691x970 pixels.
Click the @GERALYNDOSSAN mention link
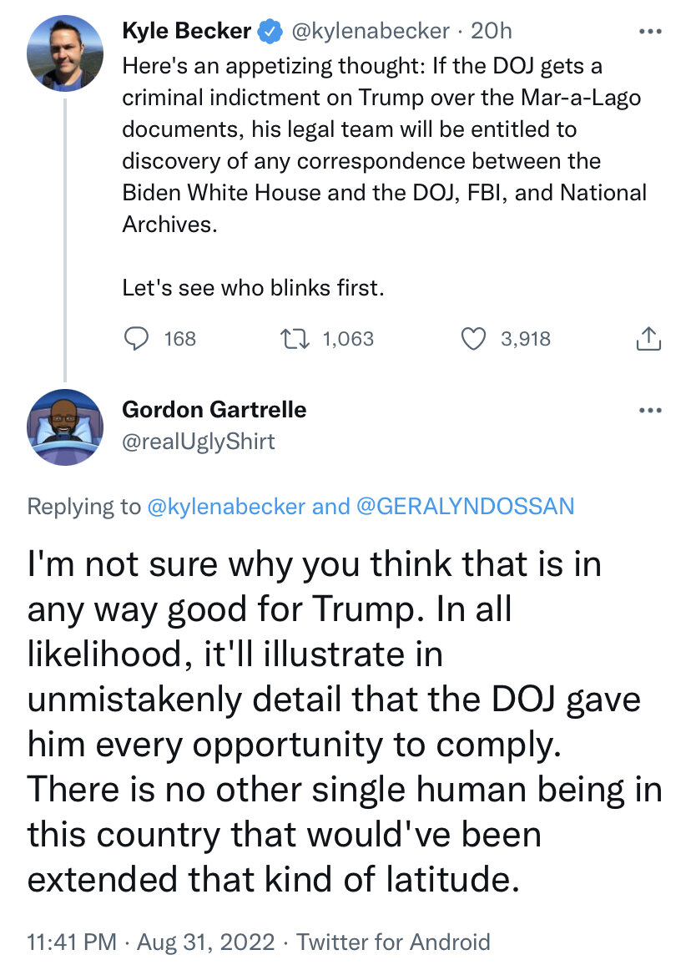(465, 507)
